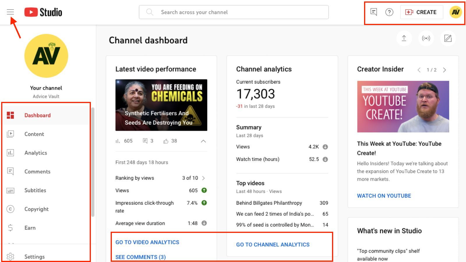Click the channel search input field
Screen dimensions: 466x262
tap(233, 12)
